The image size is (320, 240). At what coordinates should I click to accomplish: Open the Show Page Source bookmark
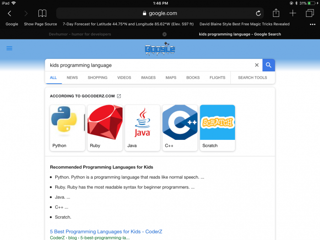(40, 24)
